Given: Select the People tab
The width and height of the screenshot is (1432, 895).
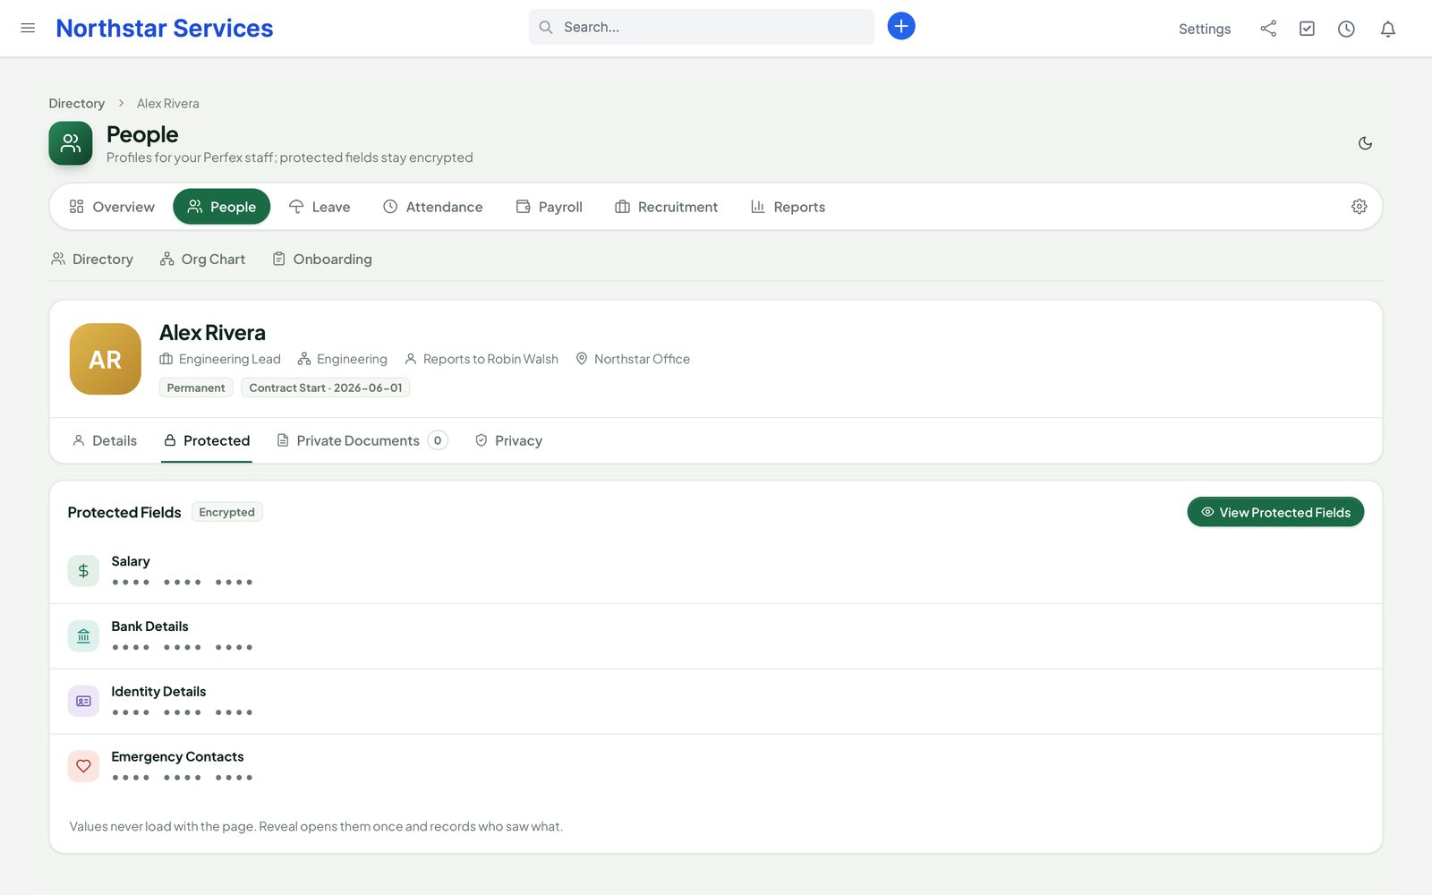Looking at the screenshot, I should (222, 207).
